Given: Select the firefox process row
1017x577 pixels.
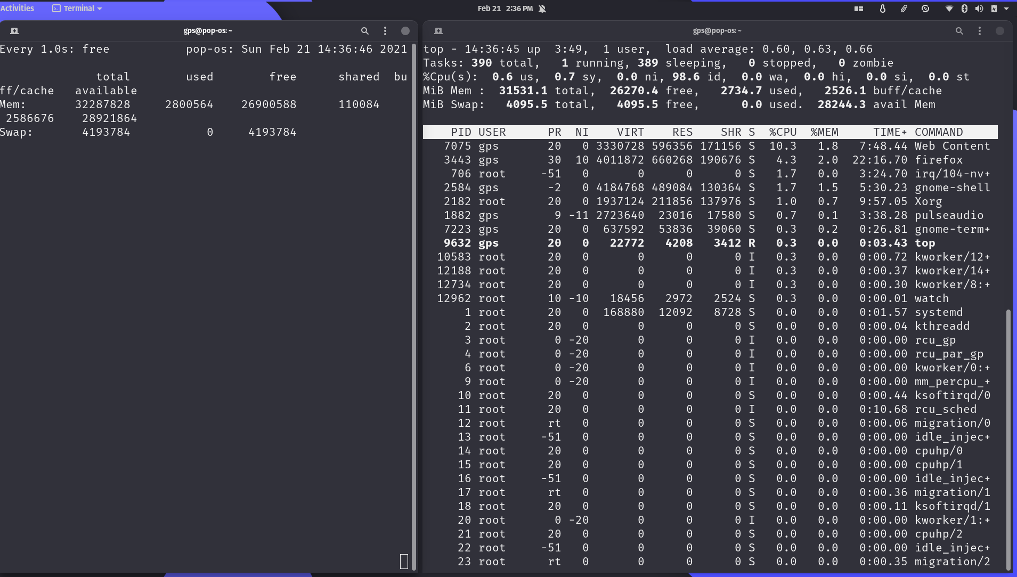Looking at the screenshot, I should click(x=710, y=160).
